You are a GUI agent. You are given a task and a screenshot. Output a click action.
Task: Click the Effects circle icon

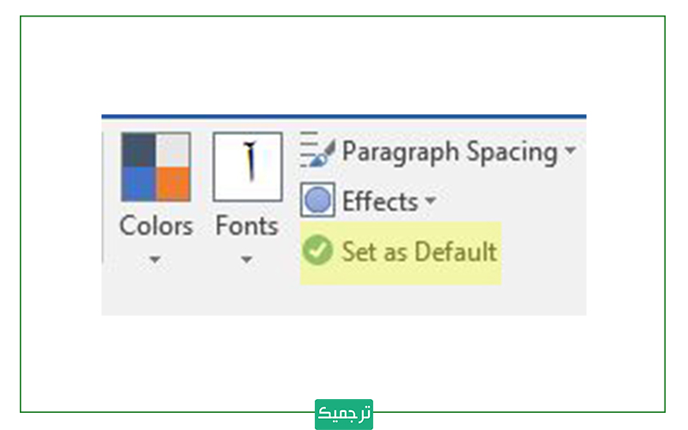317,200
